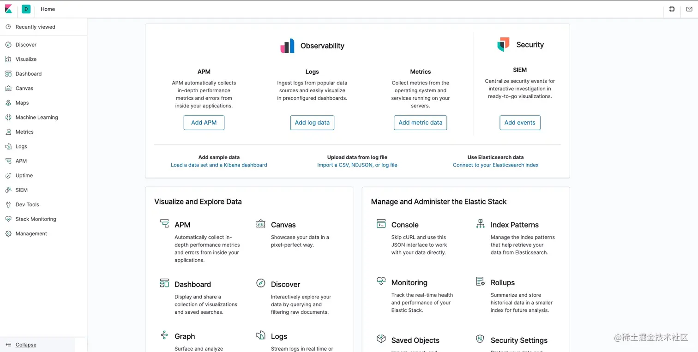
Task: Click the Kibana logo icon
Action: click(8, 9)
